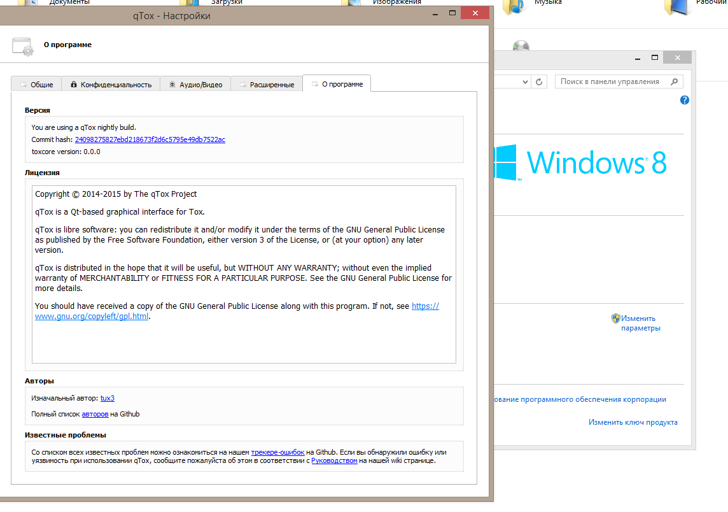Maximize the control panel system window

[x=655, y=57]
